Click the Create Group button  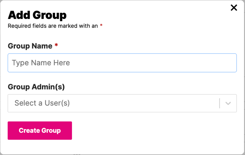pos(40,131)
